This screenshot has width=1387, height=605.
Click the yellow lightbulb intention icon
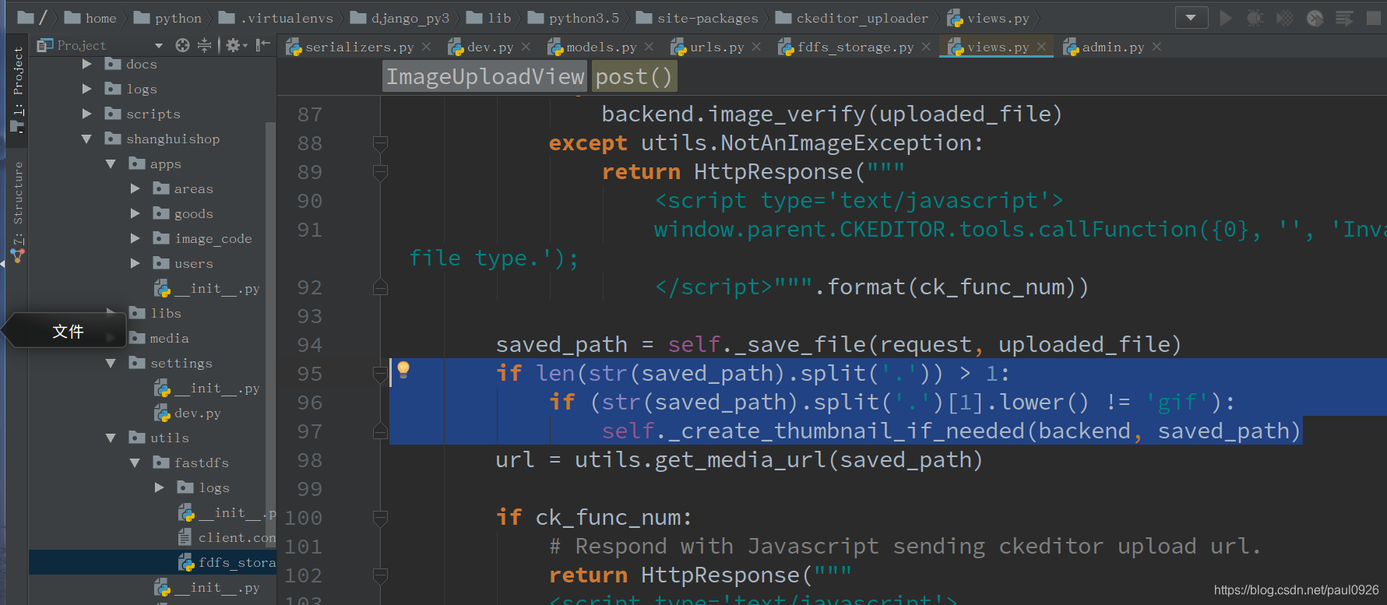tap(403, 369)
